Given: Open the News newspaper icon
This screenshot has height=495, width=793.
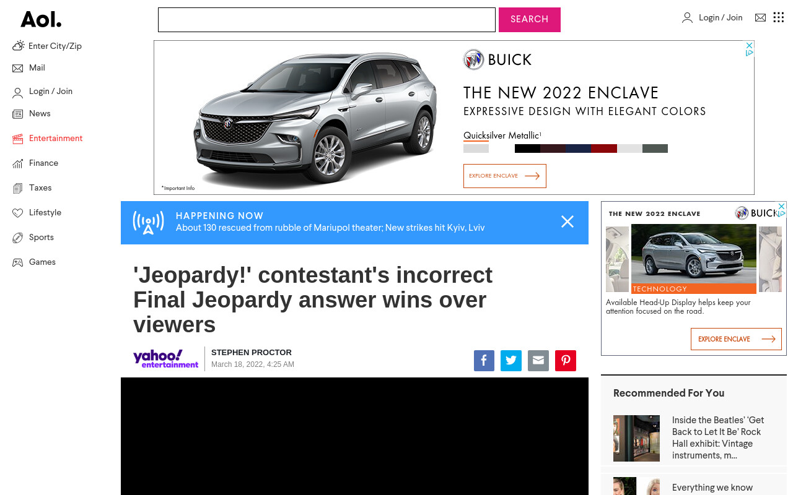Looking at the screenshot, I should click(17, 114).
